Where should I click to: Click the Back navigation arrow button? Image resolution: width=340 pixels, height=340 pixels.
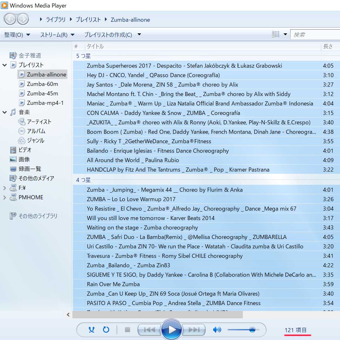coord(10,19)
